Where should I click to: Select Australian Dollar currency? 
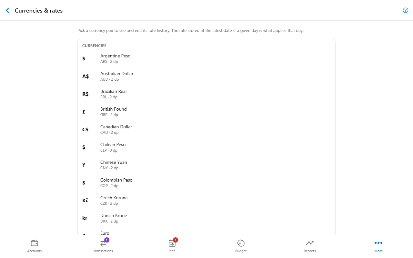(x=206, y=76)
